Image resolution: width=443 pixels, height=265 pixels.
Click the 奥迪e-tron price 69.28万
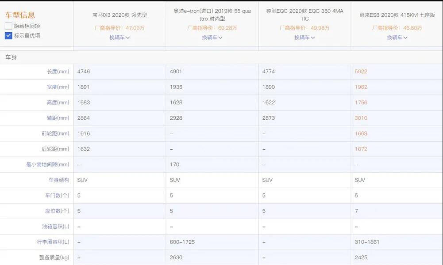212,28
